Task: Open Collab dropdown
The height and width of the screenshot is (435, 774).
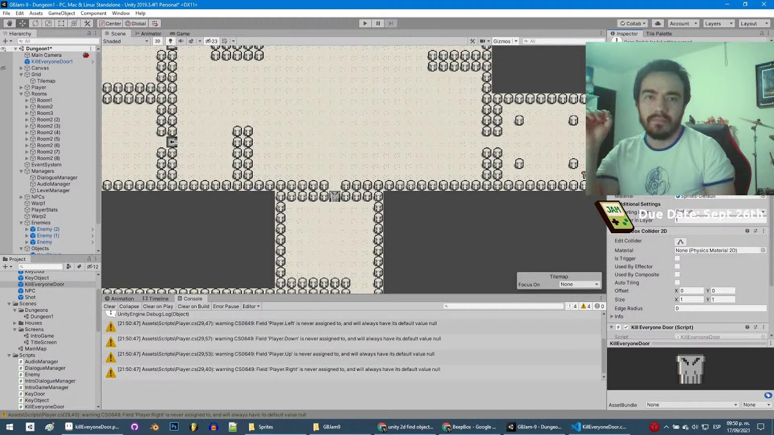Action: (632, 24)
